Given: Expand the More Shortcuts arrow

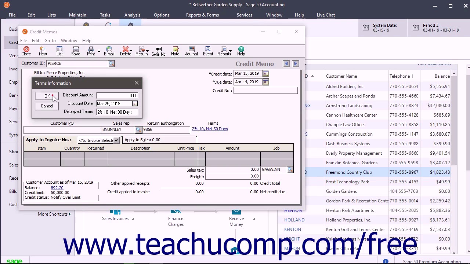Looking at the screenshot, I should tap(70, 214).
